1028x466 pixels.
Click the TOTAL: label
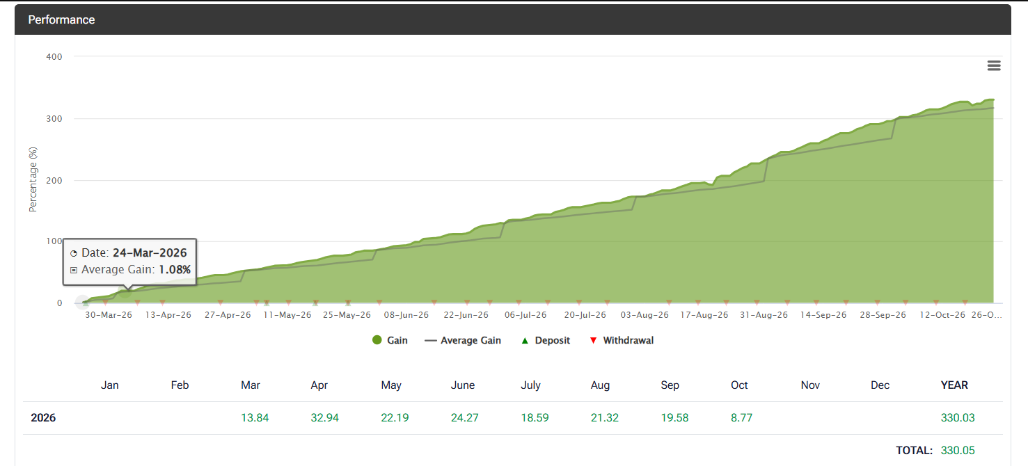click(914, 451)
